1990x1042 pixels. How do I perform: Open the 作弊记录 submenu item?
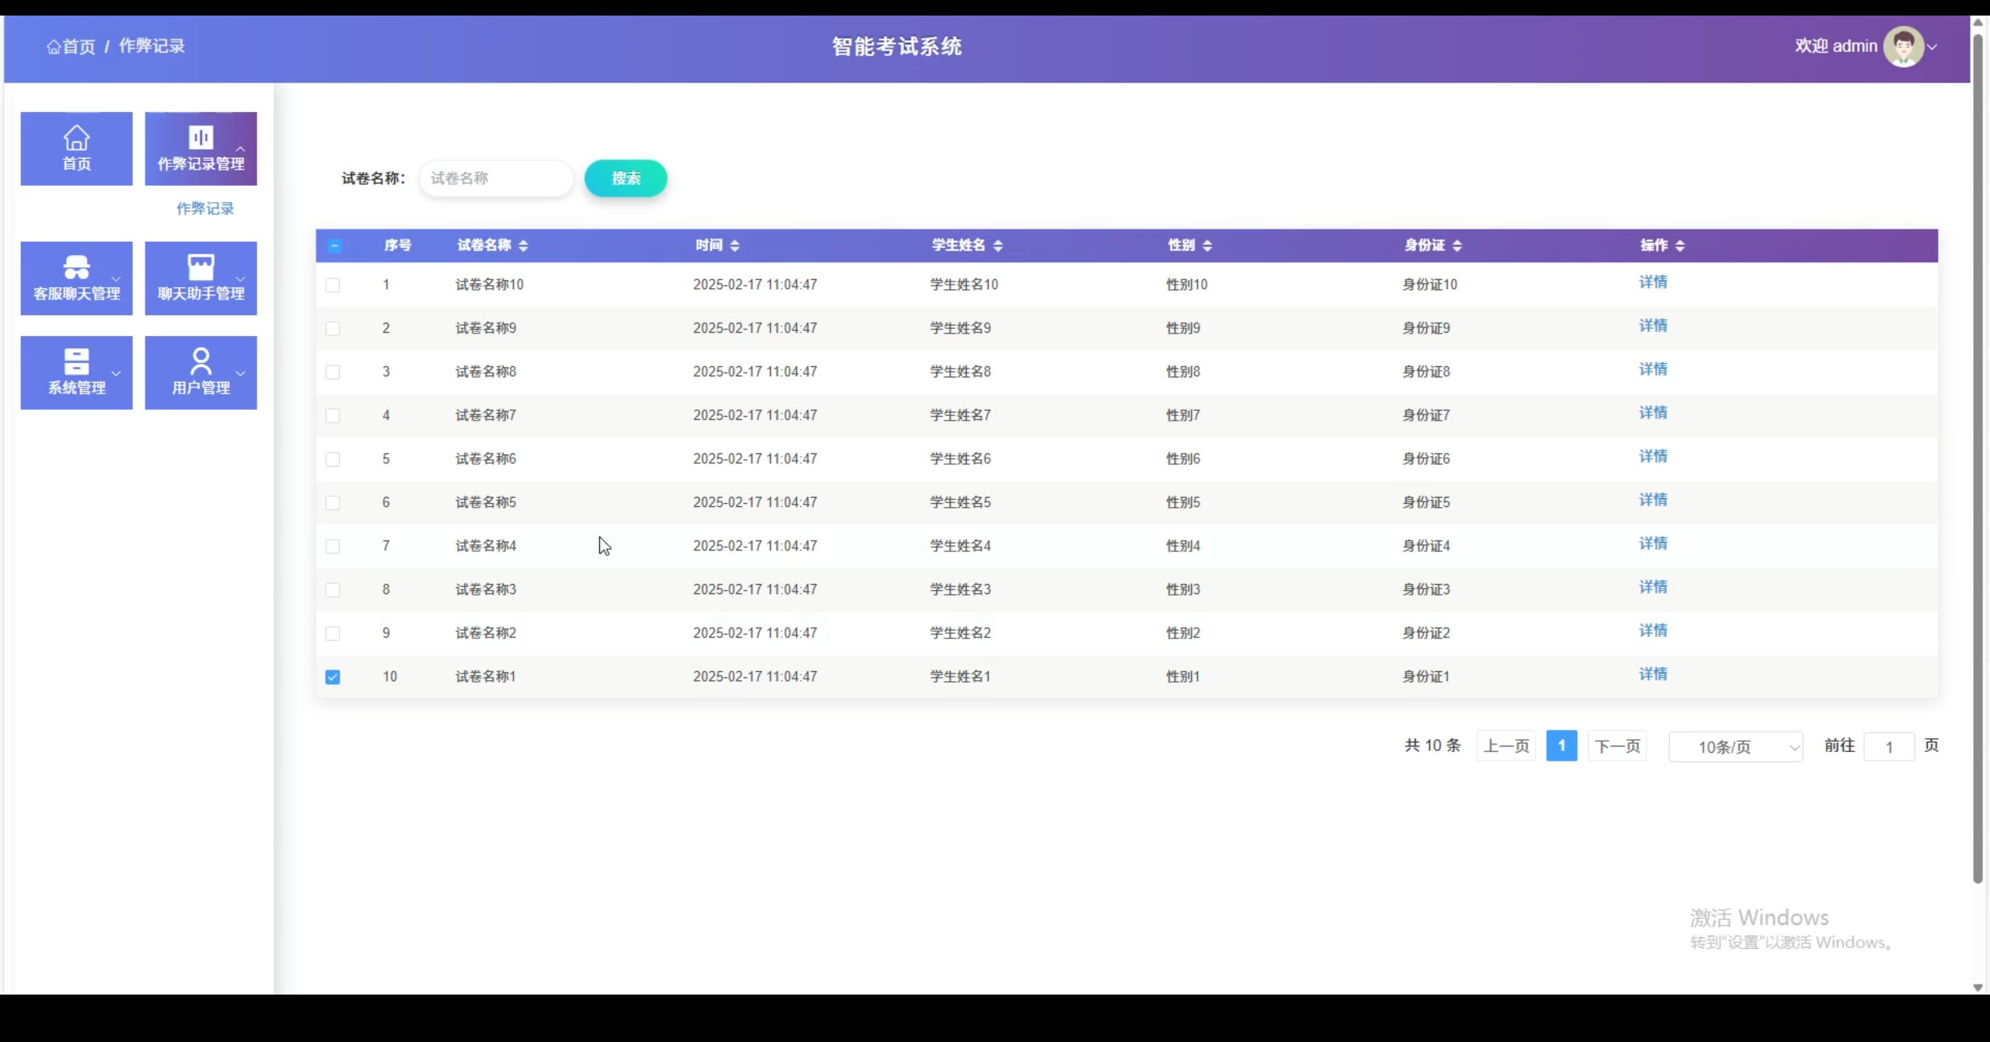(205, 208)
